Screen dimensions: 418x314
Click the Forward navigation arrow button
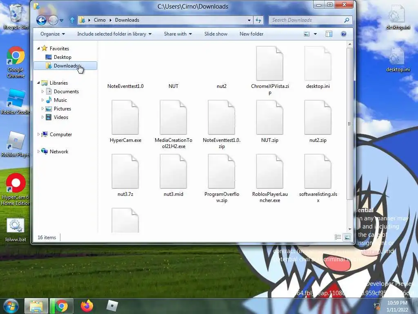click(x=53, y=20)
